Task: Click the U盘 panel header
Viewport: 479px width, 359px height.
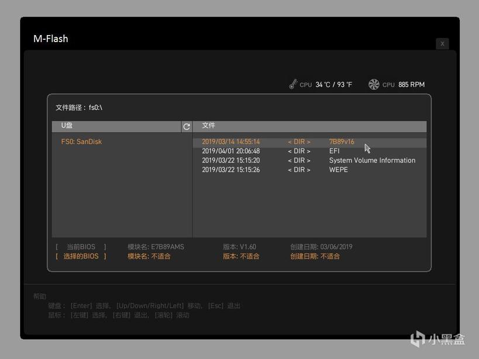Action: point(67,126)
